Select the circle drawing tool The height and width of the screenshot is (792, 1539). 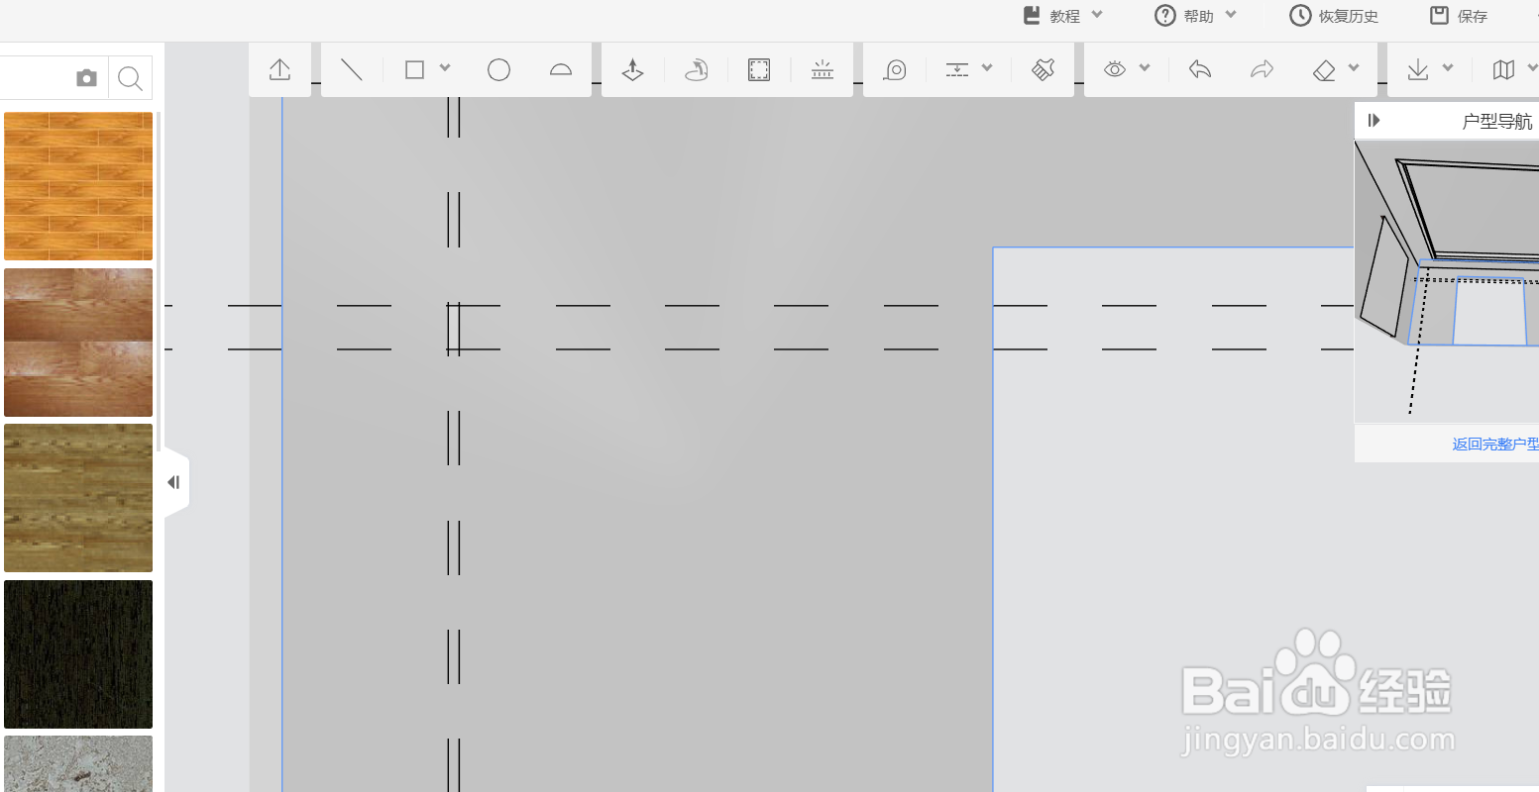(498, 69)
